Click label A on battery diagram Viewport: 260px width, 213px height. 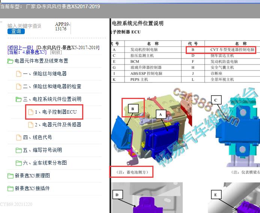click(x=160, y=114)
